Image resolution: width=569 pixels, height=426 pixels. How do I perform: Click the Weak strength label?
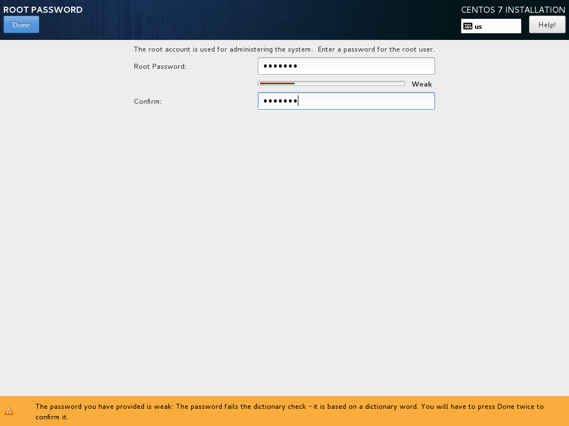421,84
